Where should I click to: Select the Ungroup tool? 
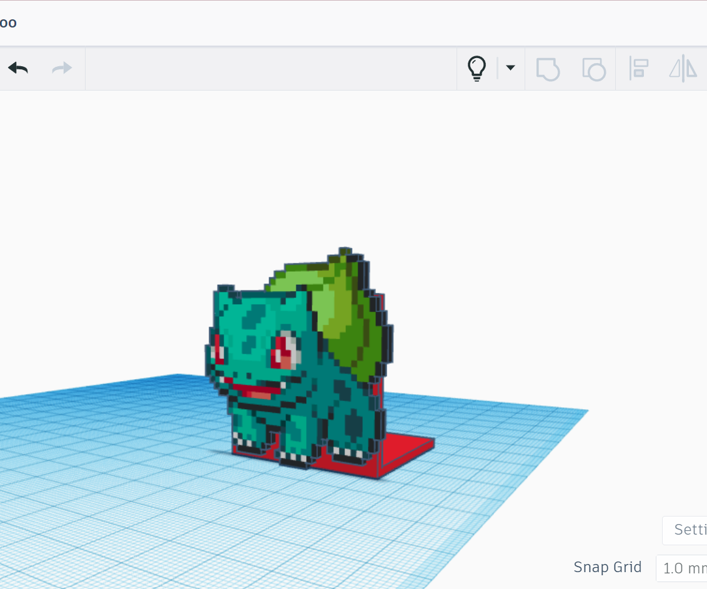[x=593, y=69]
